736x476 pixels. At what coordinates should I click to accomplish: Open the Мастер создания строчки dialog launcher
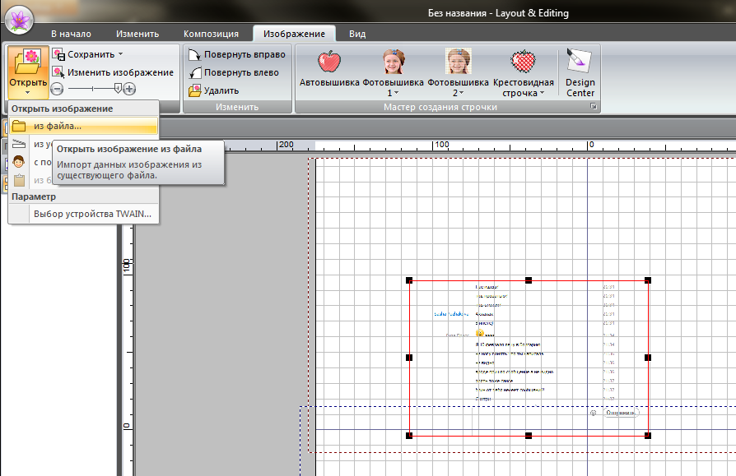[592, 107]
